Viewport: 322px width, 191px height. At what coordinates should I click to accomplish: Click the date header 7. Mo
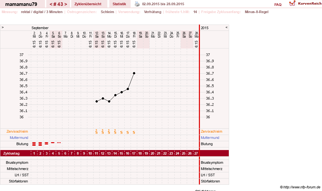pyautogui.click(x=66, y=35)
